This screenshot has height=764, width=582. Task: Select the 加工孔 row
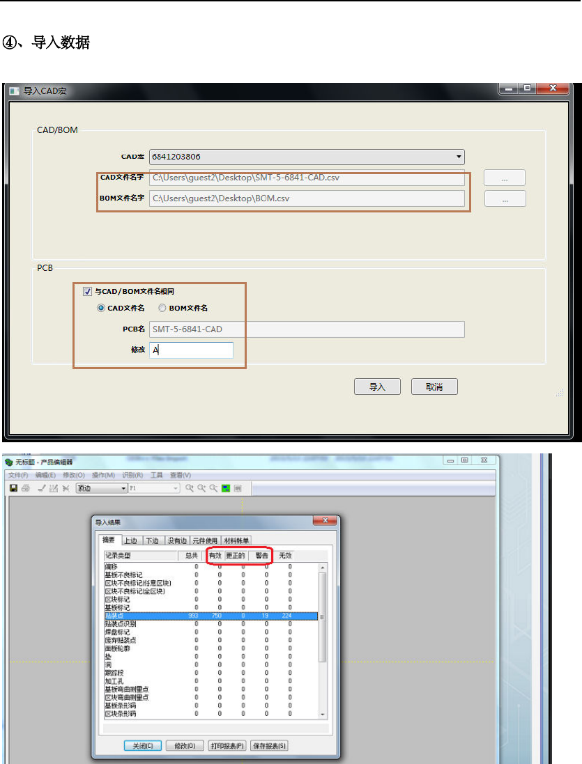pos(210,681)
